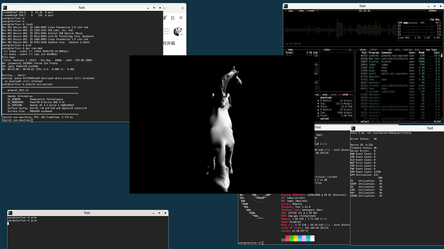
Task: Click MemB column header in btop
Action: 421,53
